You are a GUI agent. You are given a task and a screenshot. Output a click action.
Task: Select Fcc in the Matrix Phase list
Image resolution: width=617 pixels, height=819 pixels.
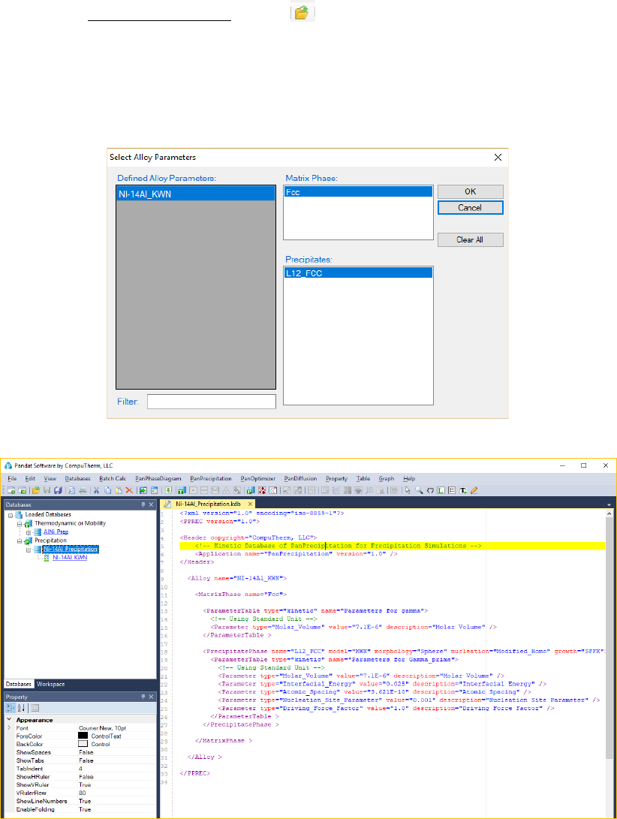click(358, 192)
